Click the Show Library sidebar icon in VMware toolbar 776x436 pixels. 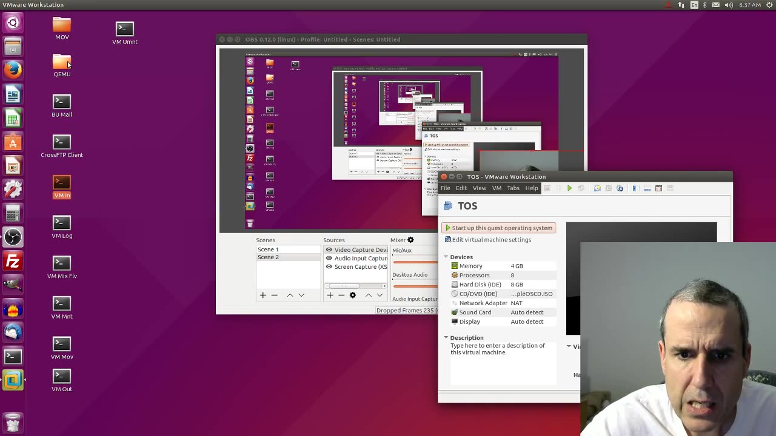coord(635,188)
